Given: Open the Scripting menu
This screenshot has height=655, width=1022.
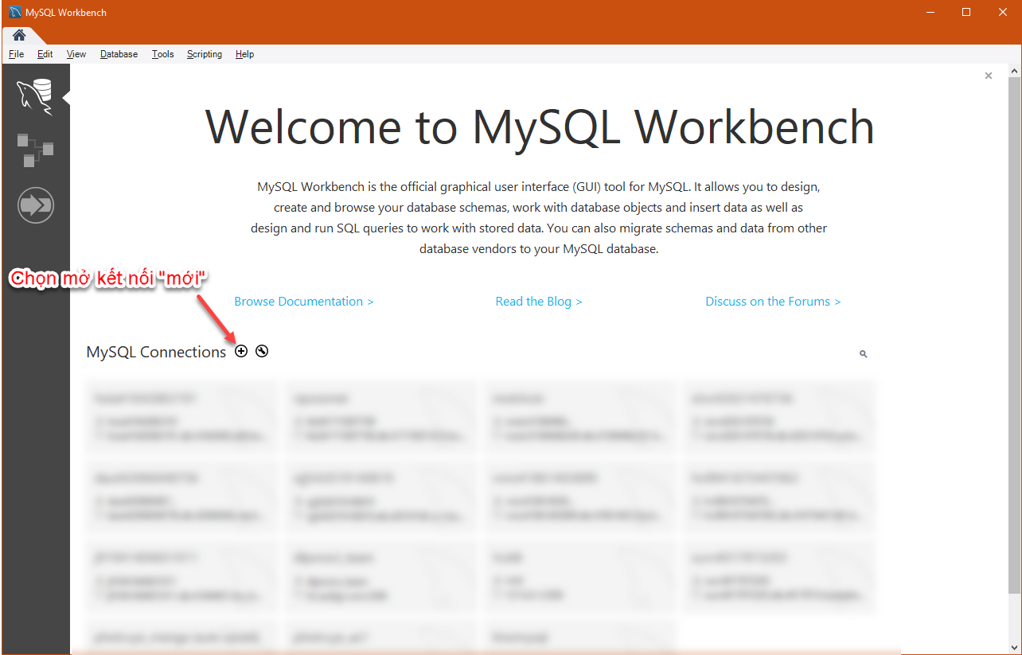Looking at the screenshot, I should click(205, 54).
